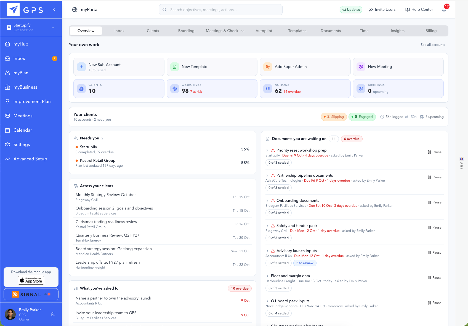
Task: Open notifications bell with 17 badge
Action: [444, 10]
